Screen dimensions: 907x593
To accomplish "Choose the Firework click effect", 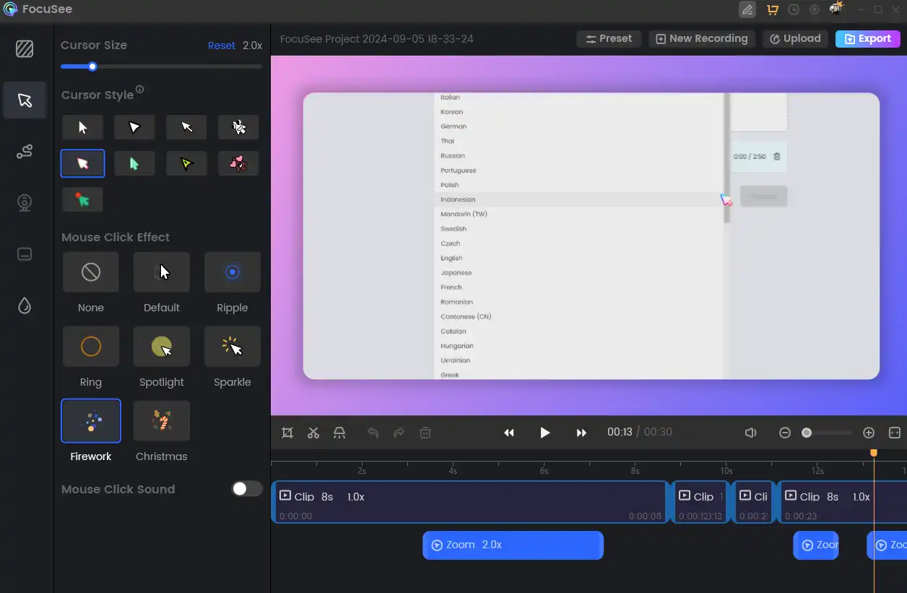I will pos(91,420).
